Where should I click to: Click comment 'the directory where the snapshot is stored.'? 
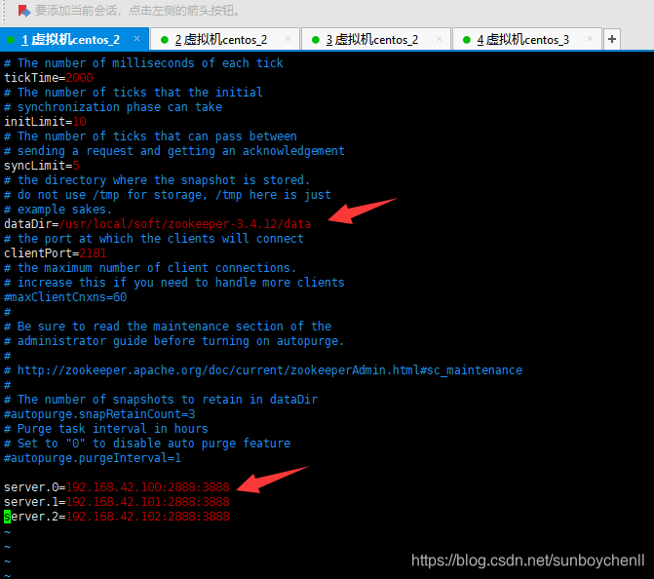[164, 180]
